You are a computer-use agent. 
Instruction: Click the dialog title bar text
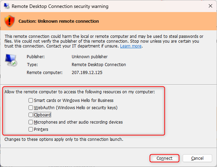coord(60,6)
